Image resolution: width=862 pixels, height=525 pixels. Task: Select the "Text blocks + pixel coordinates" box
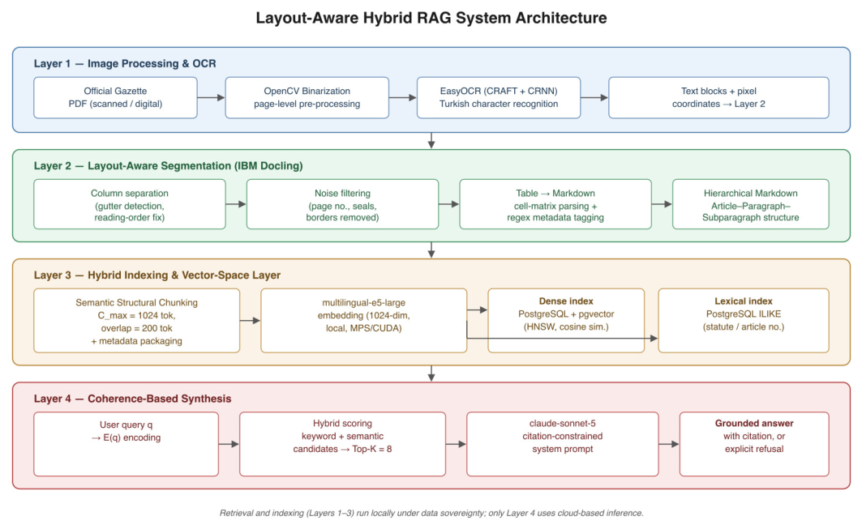click(718, 98)
